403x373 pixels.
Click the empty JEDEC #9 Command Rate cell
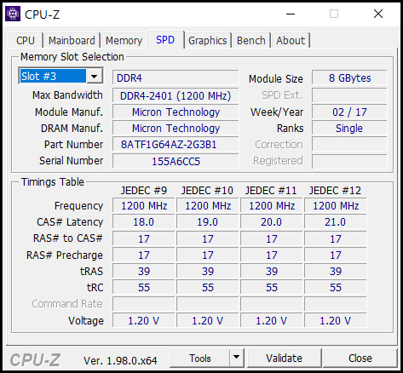pyautogui.click(x=144, y=304)
